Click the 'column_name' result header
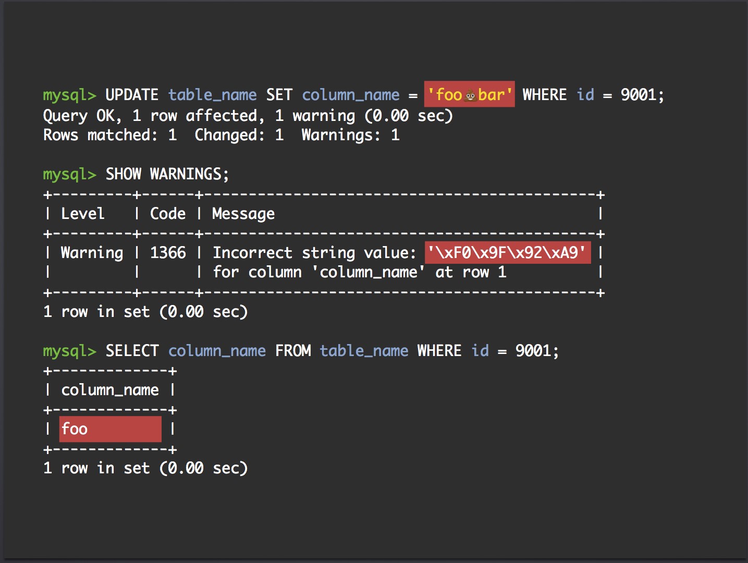The height and width of the screenshot is (563, 748). pos(110,390)
